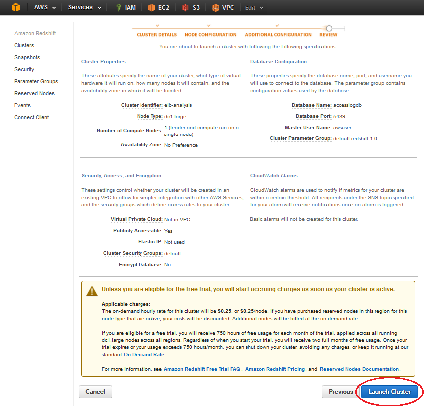This screenshot has height=406, width=424.
Task: Click Security, Access, and Encryption heading
Action: click(122, 176)
